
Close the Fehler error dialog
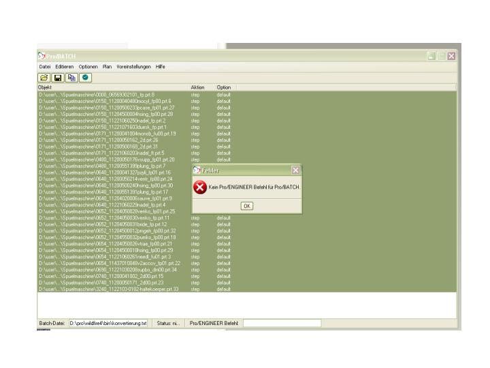tap(295, 170)
